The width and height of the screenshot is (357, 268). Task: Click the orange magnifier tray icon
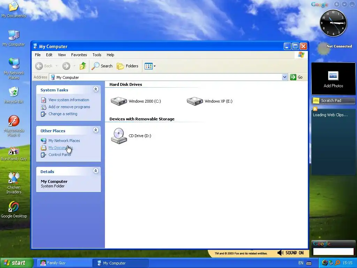(x=337, y=263)
